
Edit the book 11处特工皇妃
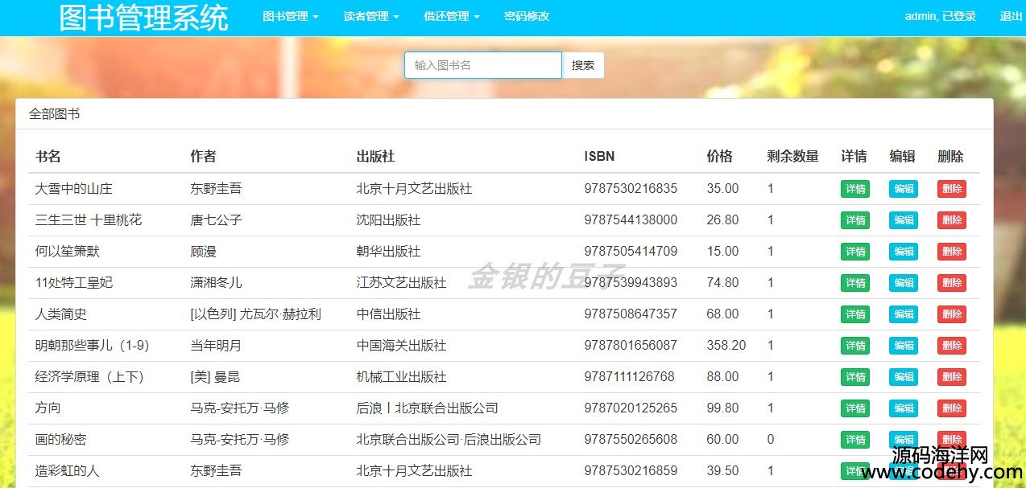pos(904,283)
